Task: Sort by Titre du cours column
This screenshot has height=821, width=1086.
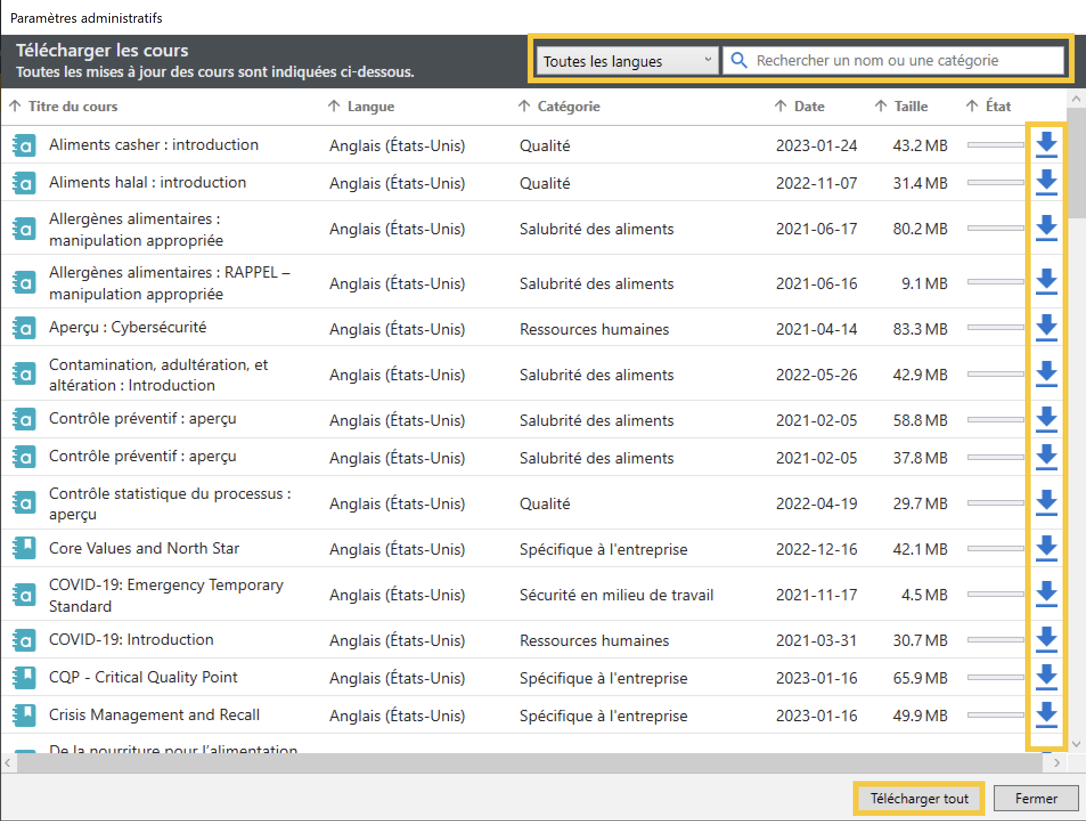Action: point(63,106)
